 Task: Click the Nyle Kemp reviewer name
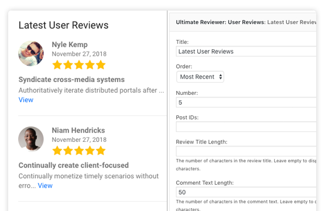(70, 45)
